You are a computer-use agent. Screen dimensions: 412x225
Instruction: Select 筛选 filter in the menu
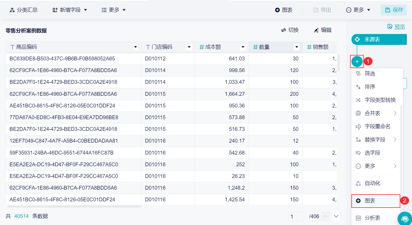(370, 73)
